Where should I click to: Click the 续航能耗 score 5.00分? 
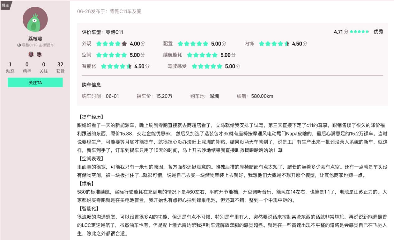[x=228, y=55]
